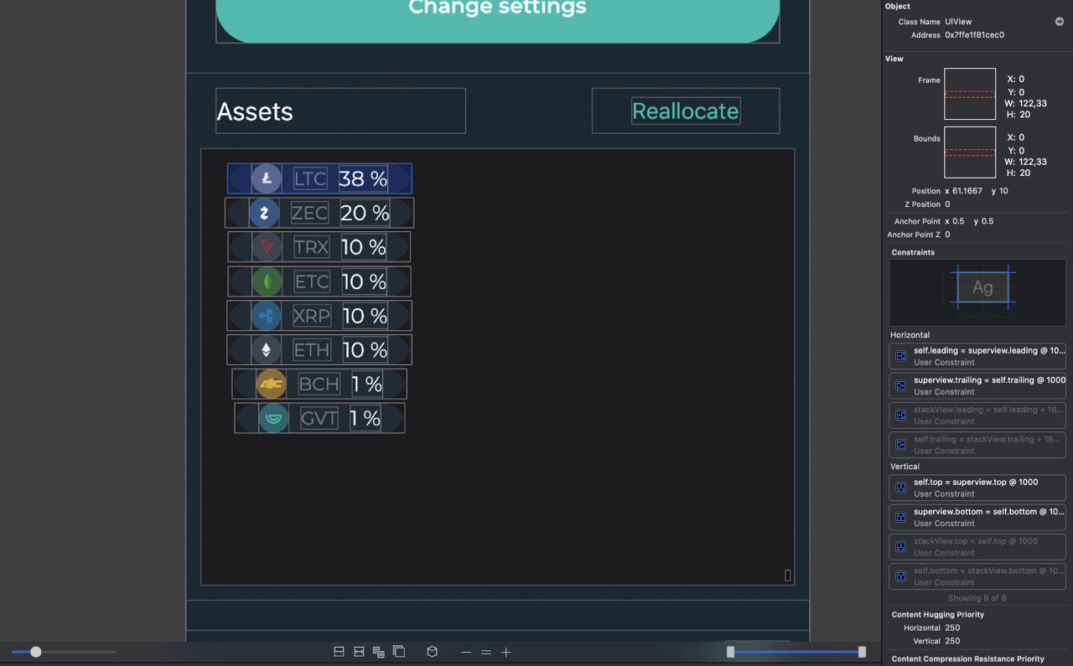The height and width of the screenshot is (666, 1073).
Task: Select the GVT label
Action: [319, 418]
